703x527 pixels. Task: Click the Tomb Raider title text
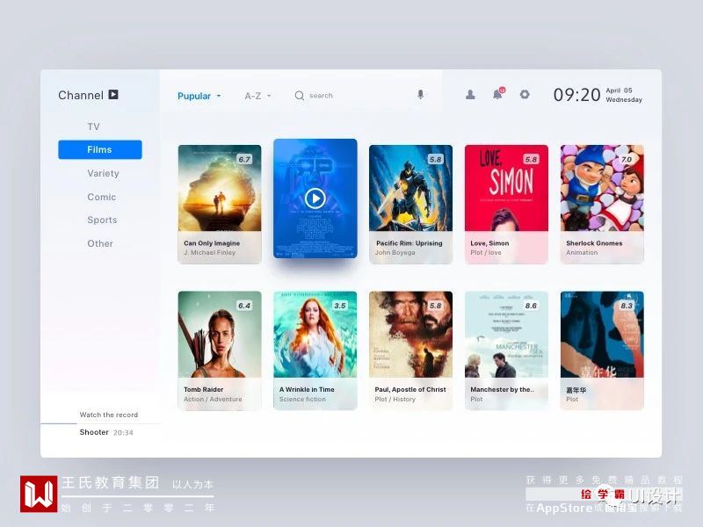click(204, 389)
